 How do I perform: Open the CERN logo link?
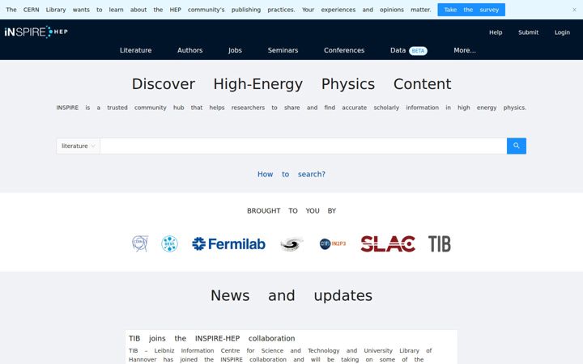[140, 244]
